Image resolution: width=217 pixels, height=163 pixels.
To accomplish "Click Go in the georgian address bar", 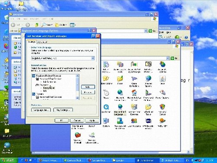I will pyautogui.click(x=152, y=31).
